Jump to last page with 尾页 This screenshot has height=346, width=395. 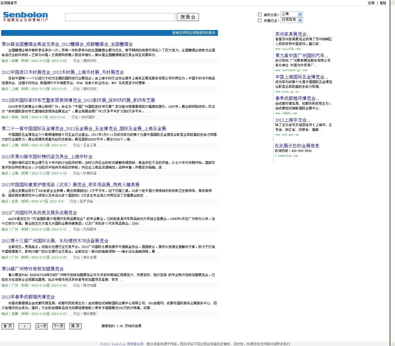[x=75, y=326]
